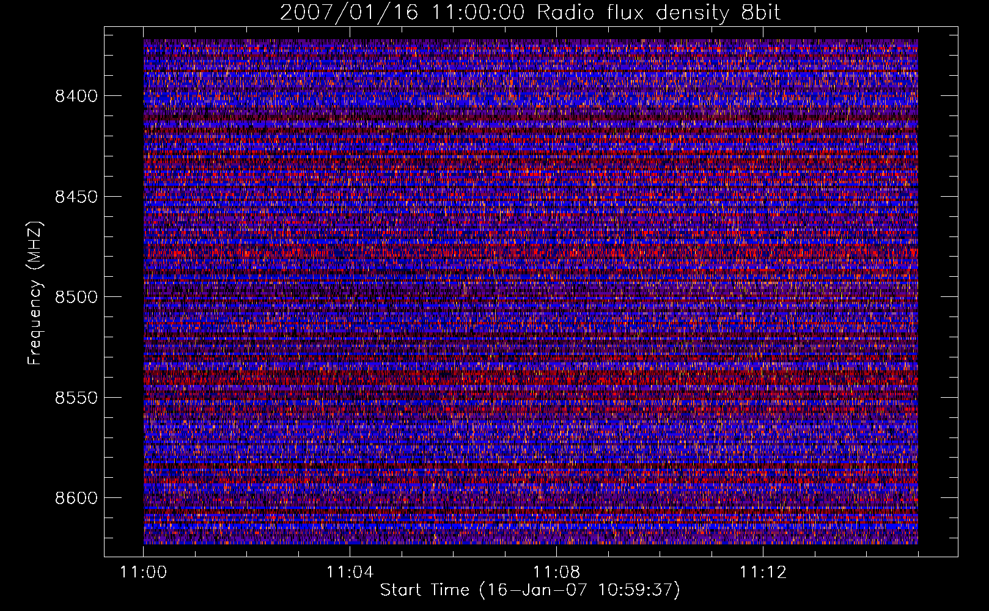The image size is (989, 611).
Task: Click the 11:08 time axis label
Action: coord(556,573)
